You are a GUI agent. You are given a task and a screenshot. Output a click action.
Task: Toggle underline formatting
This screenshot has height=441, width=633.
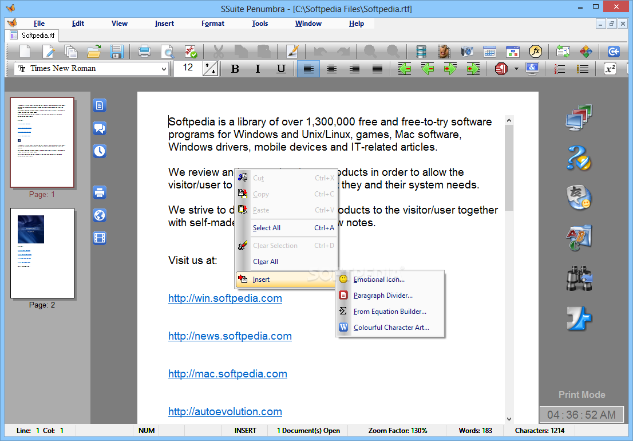pyautogui.click(x=281, y=69)
